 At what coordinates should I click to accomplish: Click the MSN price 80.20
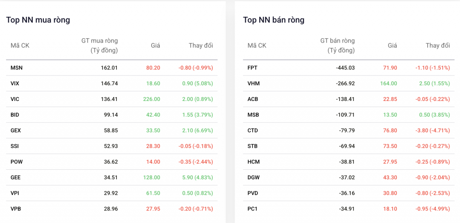(153, 68)
